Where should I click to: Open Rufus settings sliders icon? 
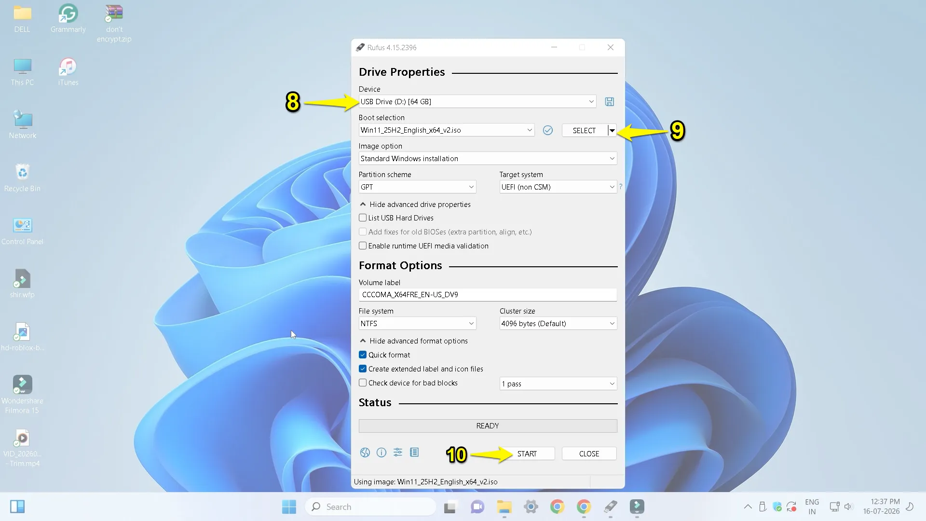coord(398,452)
